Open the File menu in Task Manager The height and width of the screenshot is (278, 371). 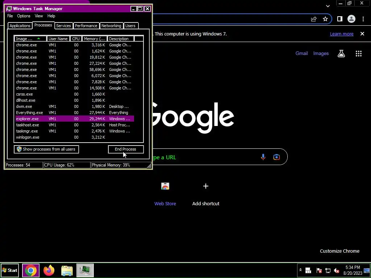10,16
